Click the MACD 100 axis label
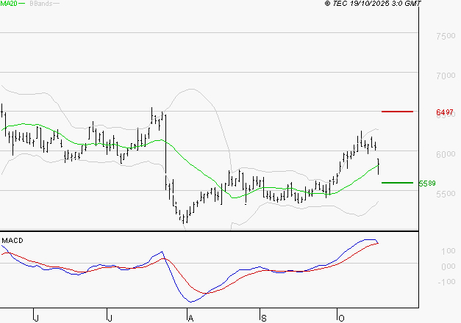The height and width of the screenshot is (323, 461). coord(449,251)
